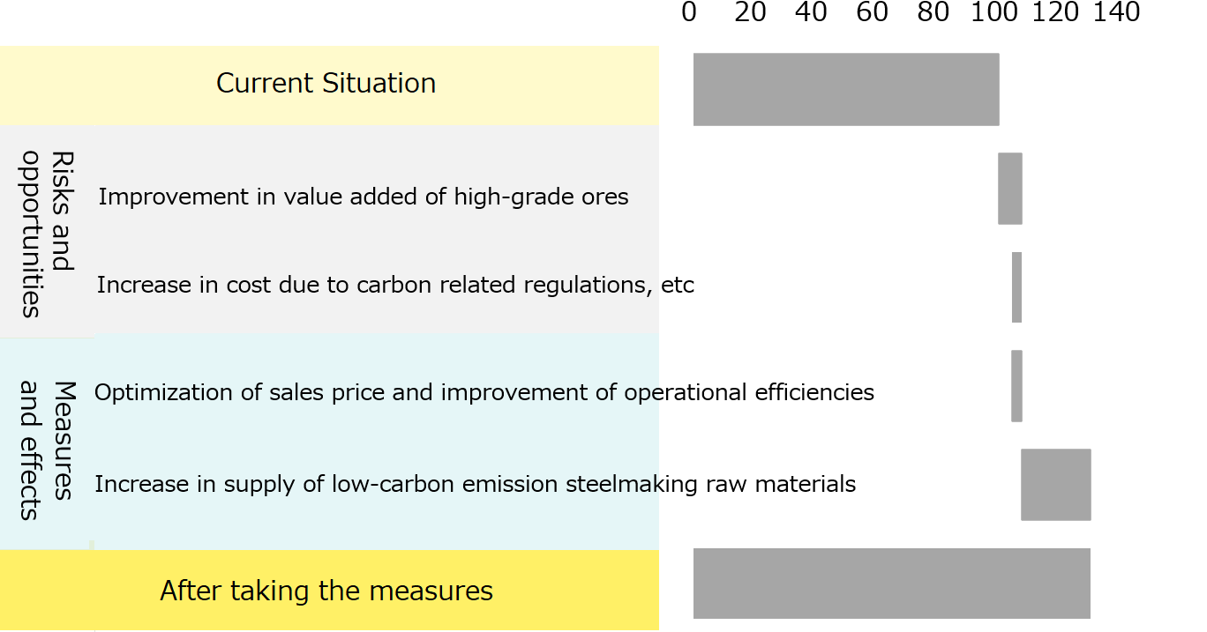Click the carbon related regulations cost bar
This screenshot has height=632, width=1207.
[x=1016, y=287]
